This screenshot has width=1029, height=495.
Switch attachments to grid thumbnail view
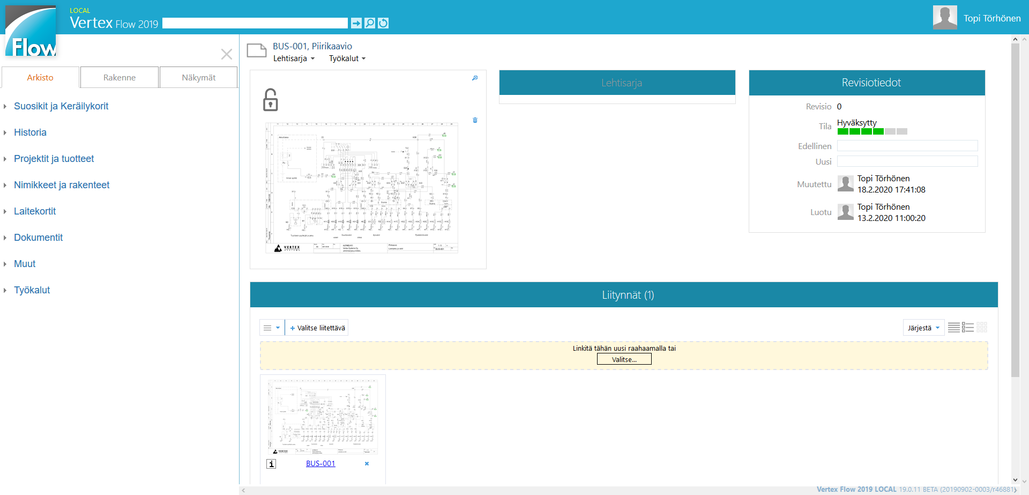(982, 328)
